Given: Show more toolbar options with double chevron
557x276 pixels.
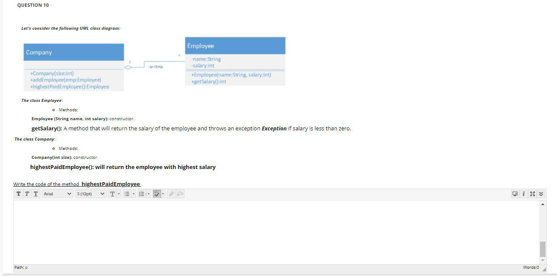Looking at the screenshot, I should [x=541, y=194].
